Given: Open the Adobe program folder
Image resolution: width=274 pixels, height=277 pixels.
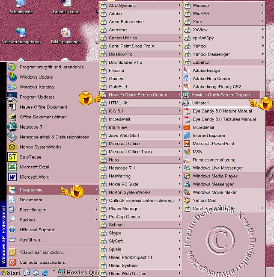Looking at the screenshot, I should pos(140,14).
